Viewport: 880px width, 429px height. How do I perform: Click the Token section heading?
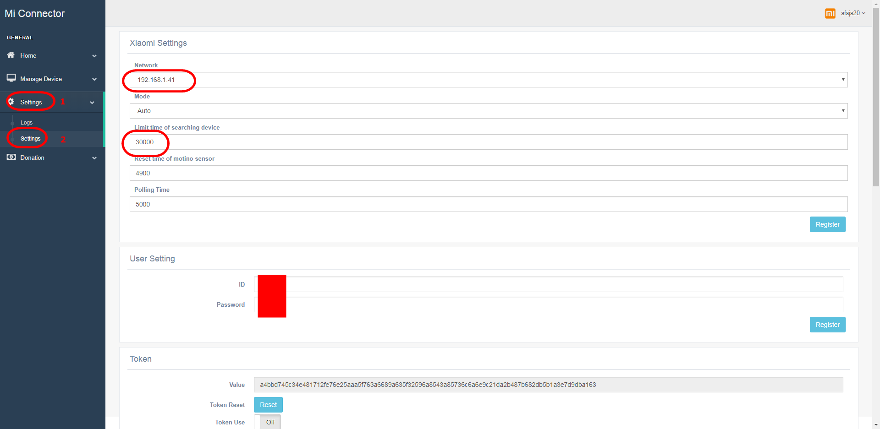click(141, 359)
